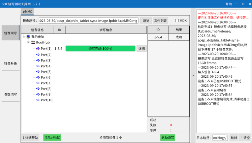Click the USB icon next to Port[3]
The height and width of the screenshot is (143, 252).
[38, 60]
